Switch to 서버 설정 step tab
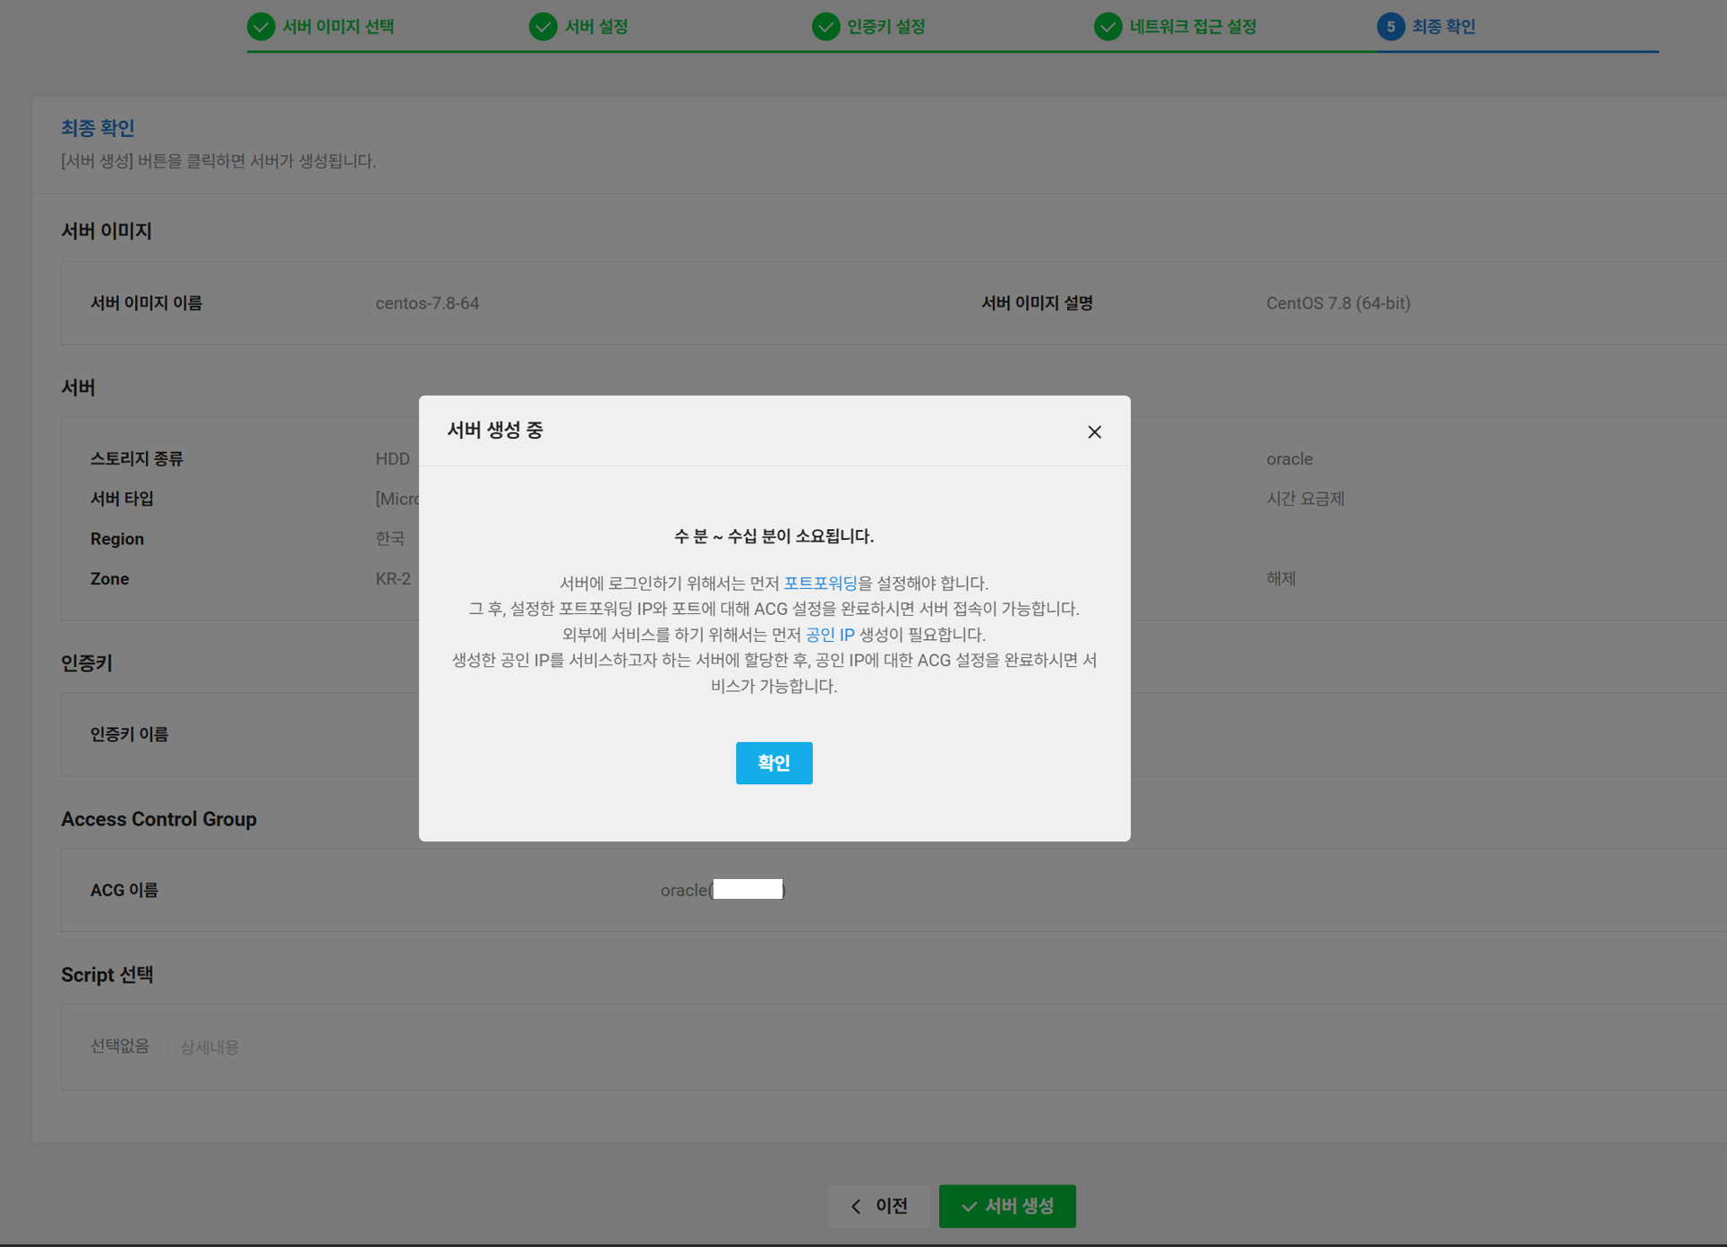 click(x=595, y=27)
